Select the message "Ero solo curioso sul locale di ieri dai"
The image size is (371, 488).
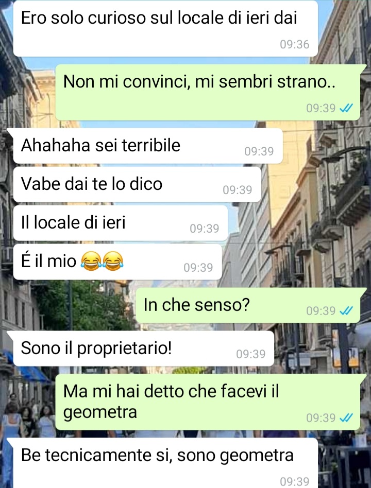(165, 28)
